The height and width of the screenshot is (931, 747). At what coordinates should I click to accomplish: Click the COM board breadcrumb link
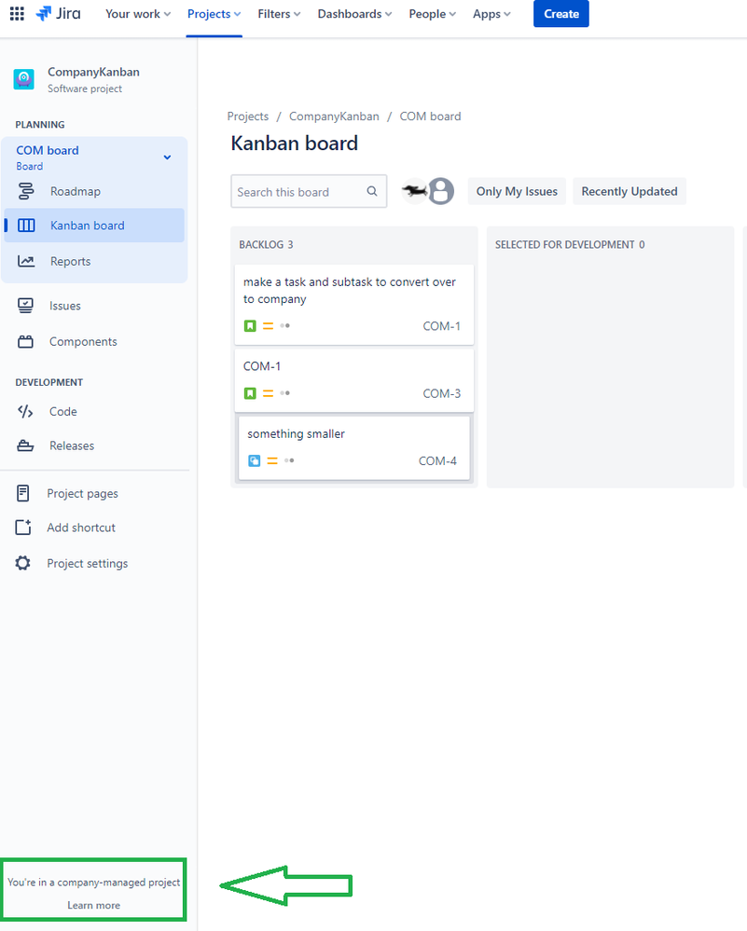coord(430,116)
